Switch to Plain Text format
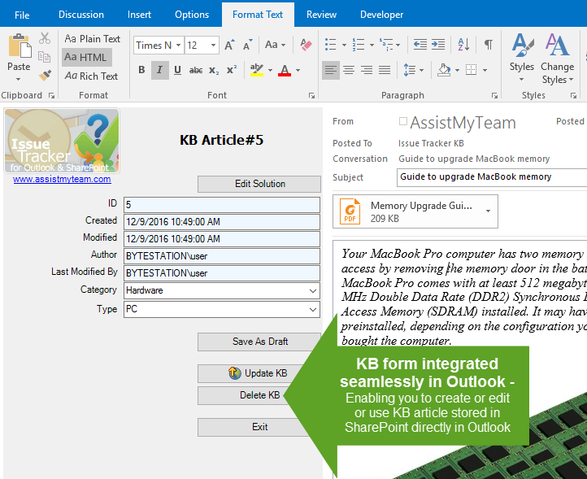Viewport: 587px width, 479px height. 92,38
